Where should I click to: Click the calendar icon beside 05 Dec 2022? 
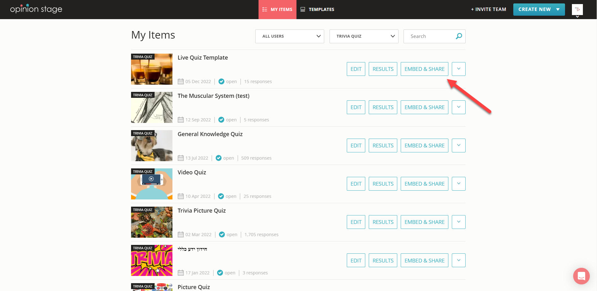181,81
